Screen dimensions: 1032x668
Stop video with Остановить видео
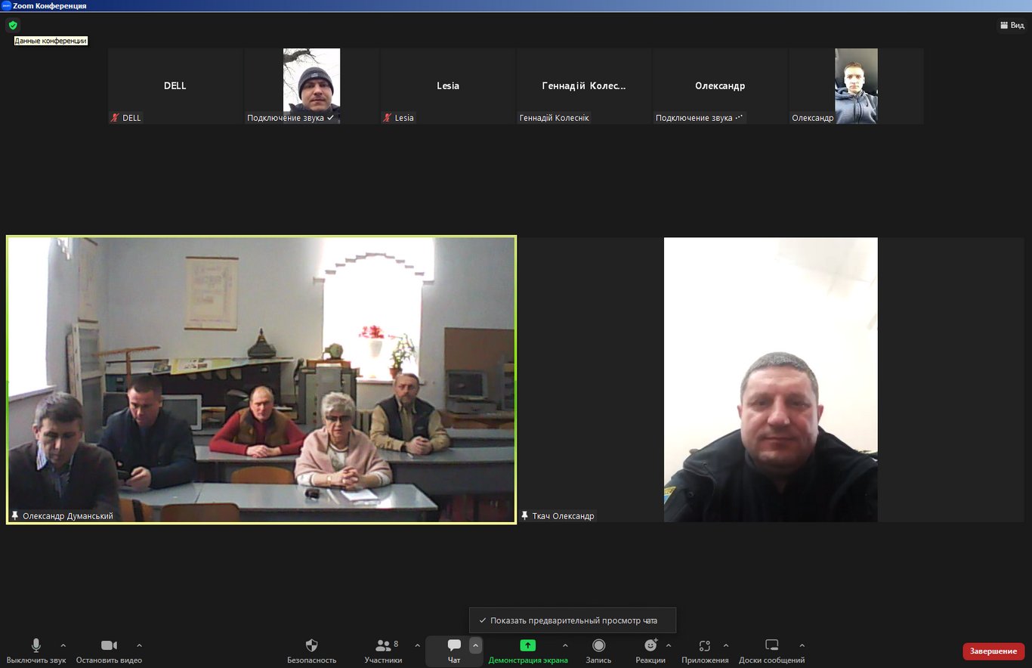coord(109,646)
